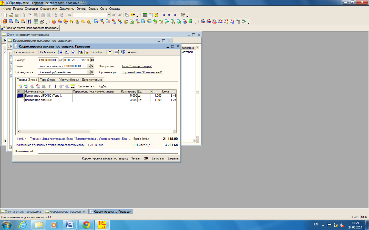The image size is (369, 230).
Task: Open the calculator from the main toolbar
Action: [145, 15]
